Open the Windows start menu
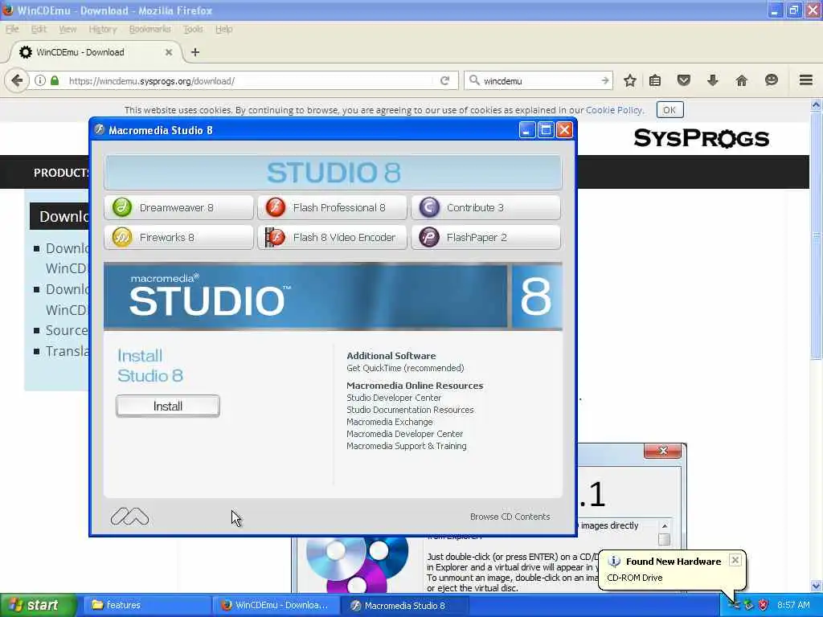 [39, 606]
